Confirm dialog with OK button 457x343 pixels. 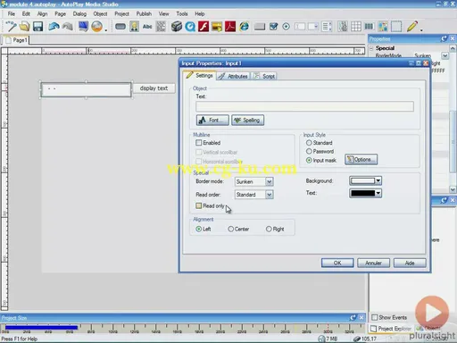click(x=337, y=263)
